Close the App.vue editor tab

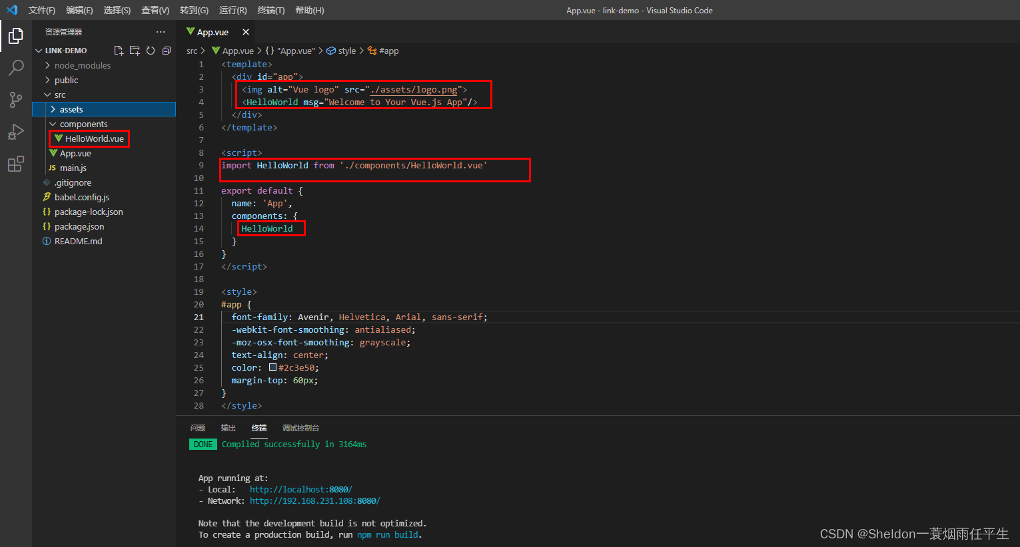click(246, 32)
